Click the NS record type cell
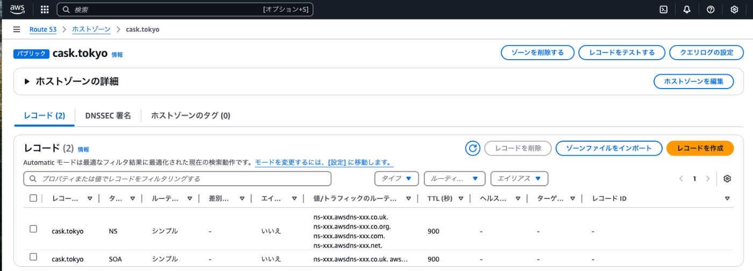 113,231
